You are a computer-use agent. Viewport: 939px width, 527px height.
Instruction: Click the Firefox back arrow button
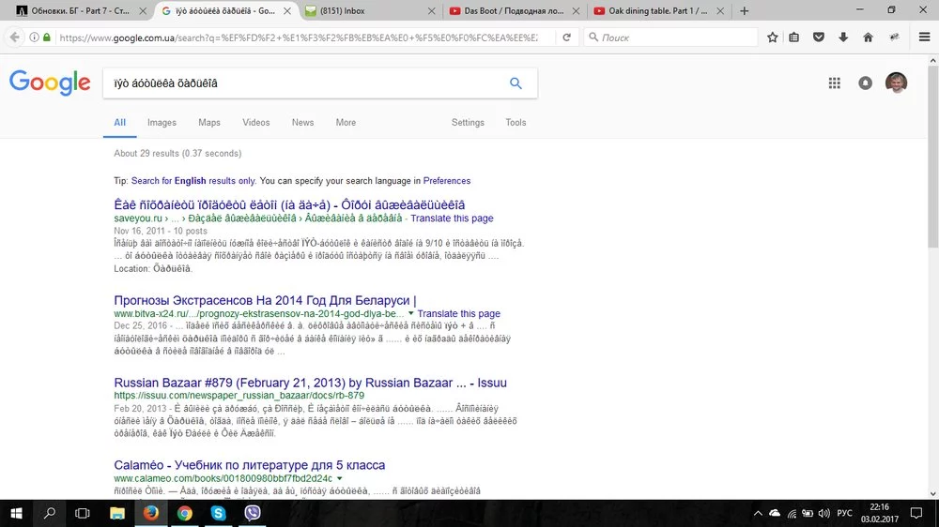tap(14, 38)
